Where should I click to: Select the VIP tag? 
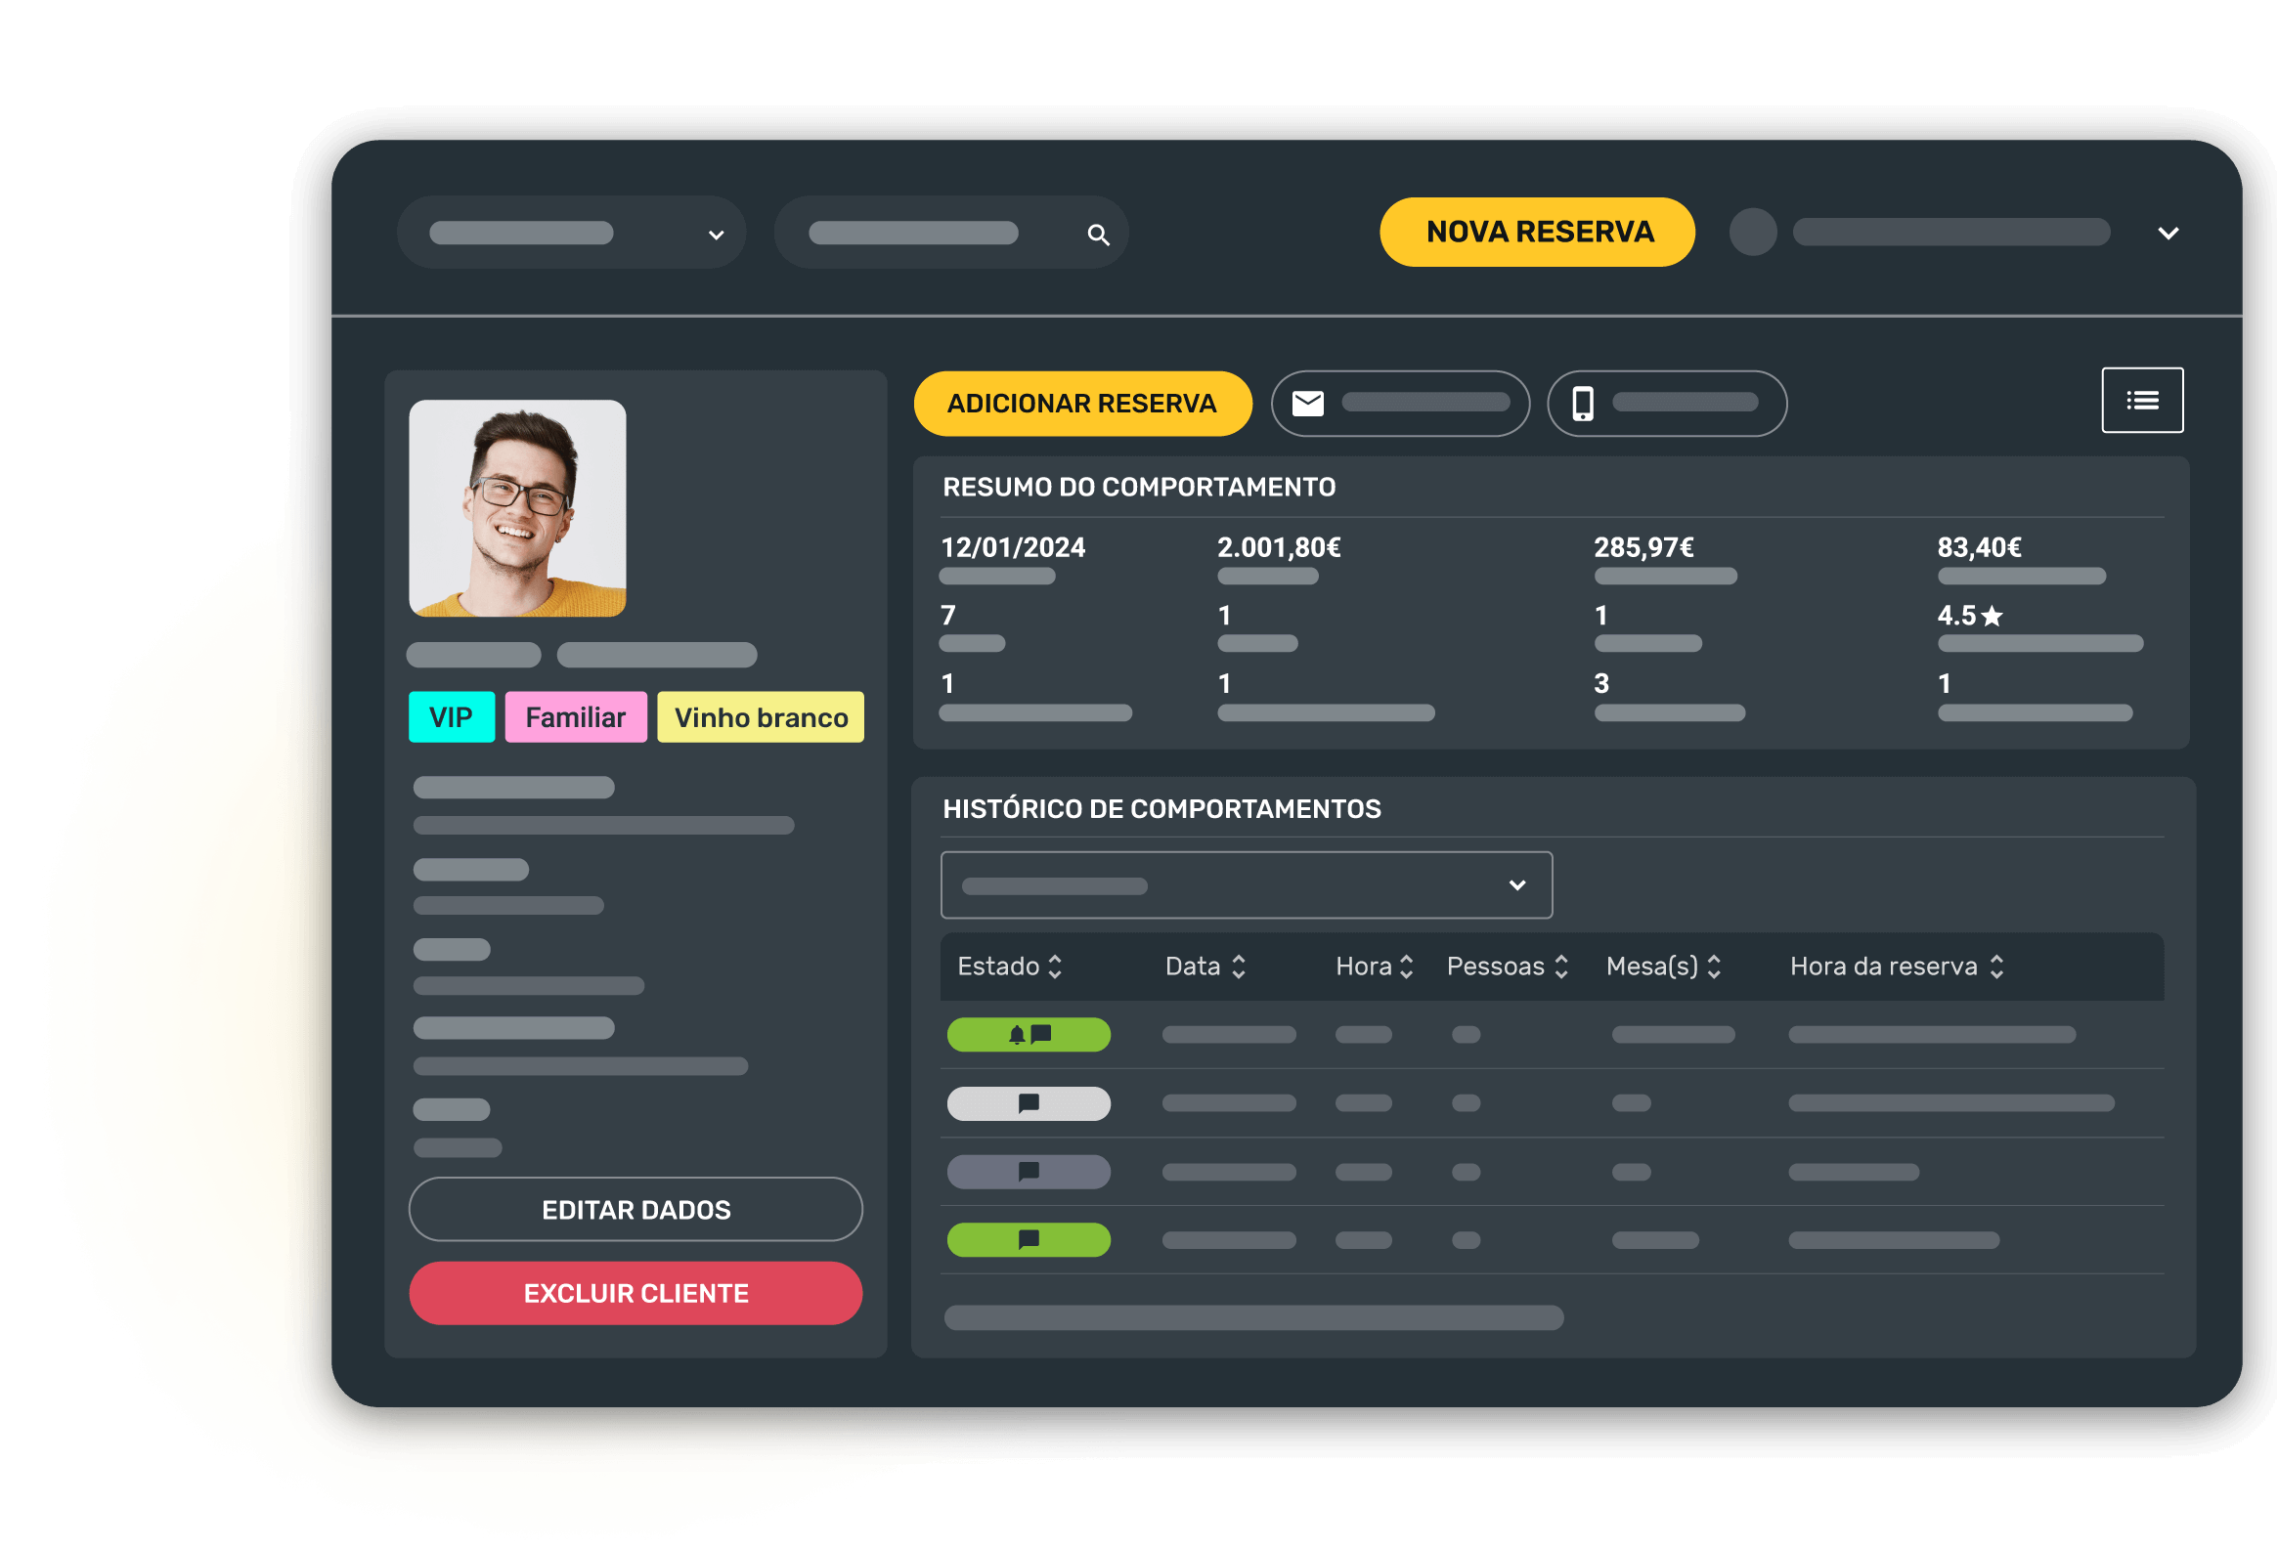(451, 717)
